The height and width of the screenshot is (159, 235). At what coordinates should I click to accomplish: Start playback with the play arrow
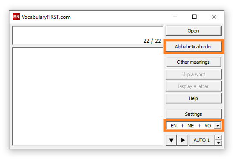(x=183, y=140)
